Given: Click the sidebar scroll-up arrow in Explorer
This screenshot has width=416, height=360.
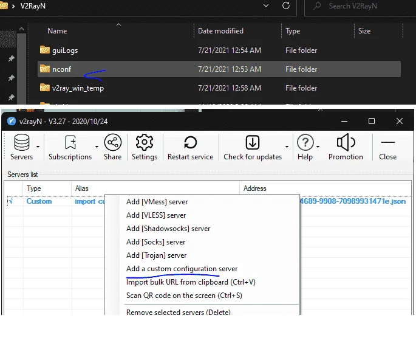Looking at the screenshot, I should [21, 29].
